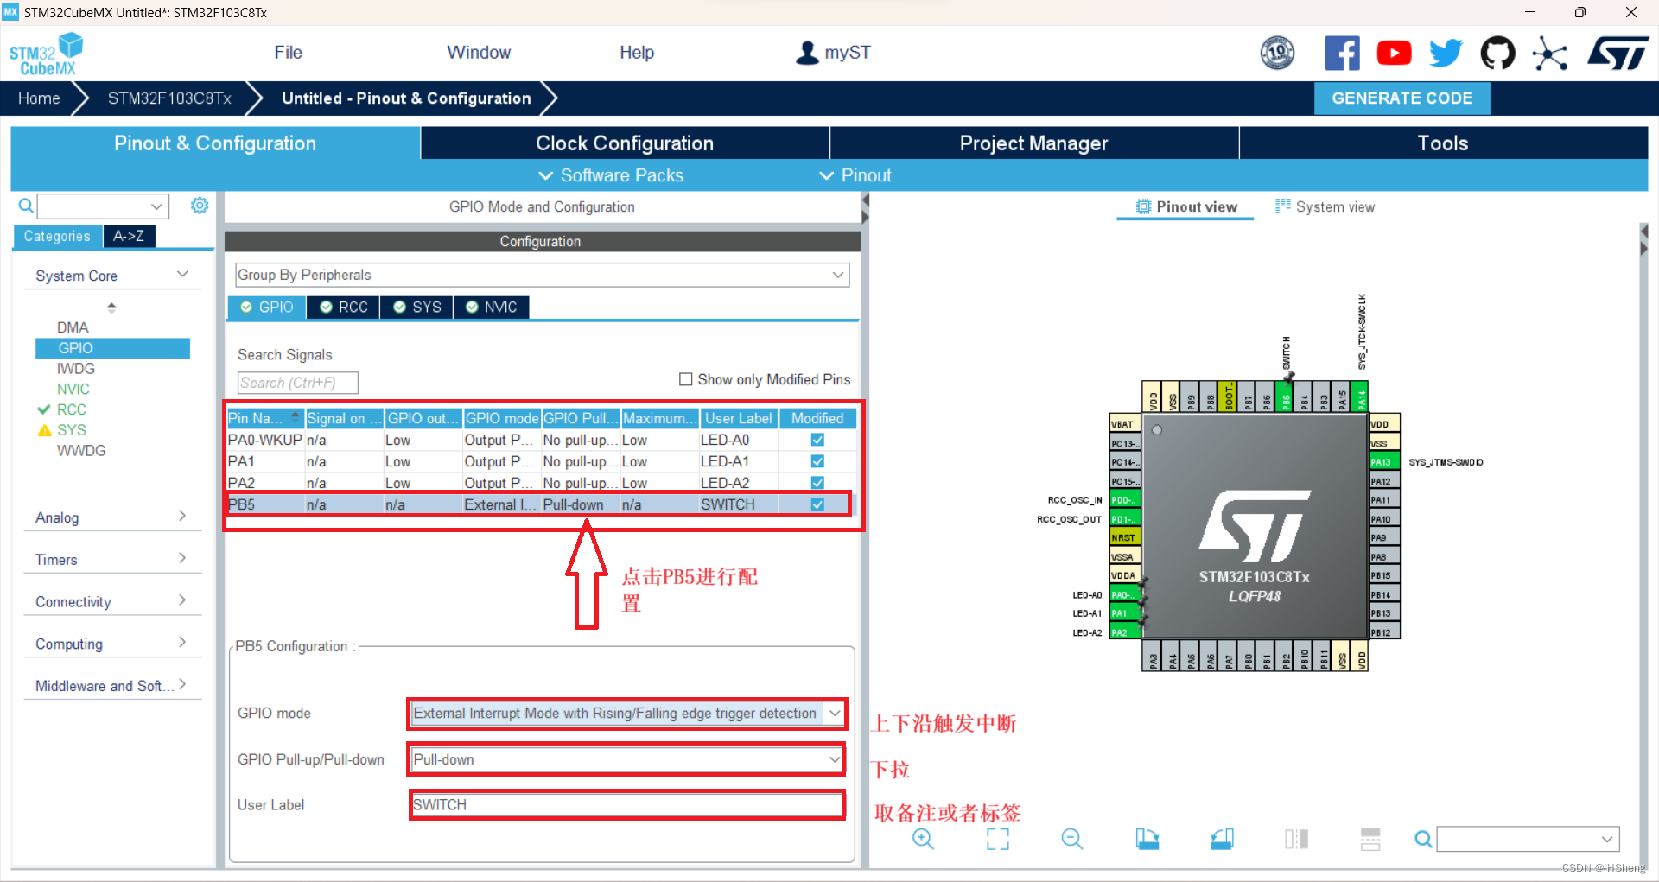Open the Window menu
The width and height of the screenshot is (1659, 882).
click(479, 53)
